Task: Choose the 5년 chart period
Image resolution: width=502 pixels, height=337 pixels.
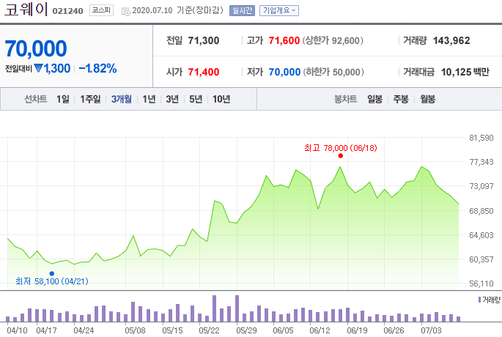Action: pyautogui.click(x=196, y=99)
